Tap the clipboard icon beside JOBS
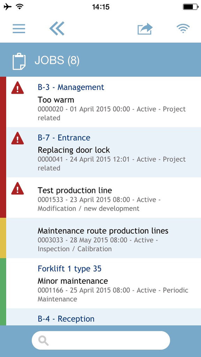 [x=19, y=61]
